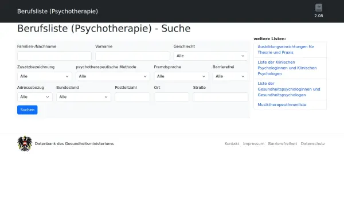
Task: Open the MusiktherapeutInnenliste link
Action: point(282,105)
